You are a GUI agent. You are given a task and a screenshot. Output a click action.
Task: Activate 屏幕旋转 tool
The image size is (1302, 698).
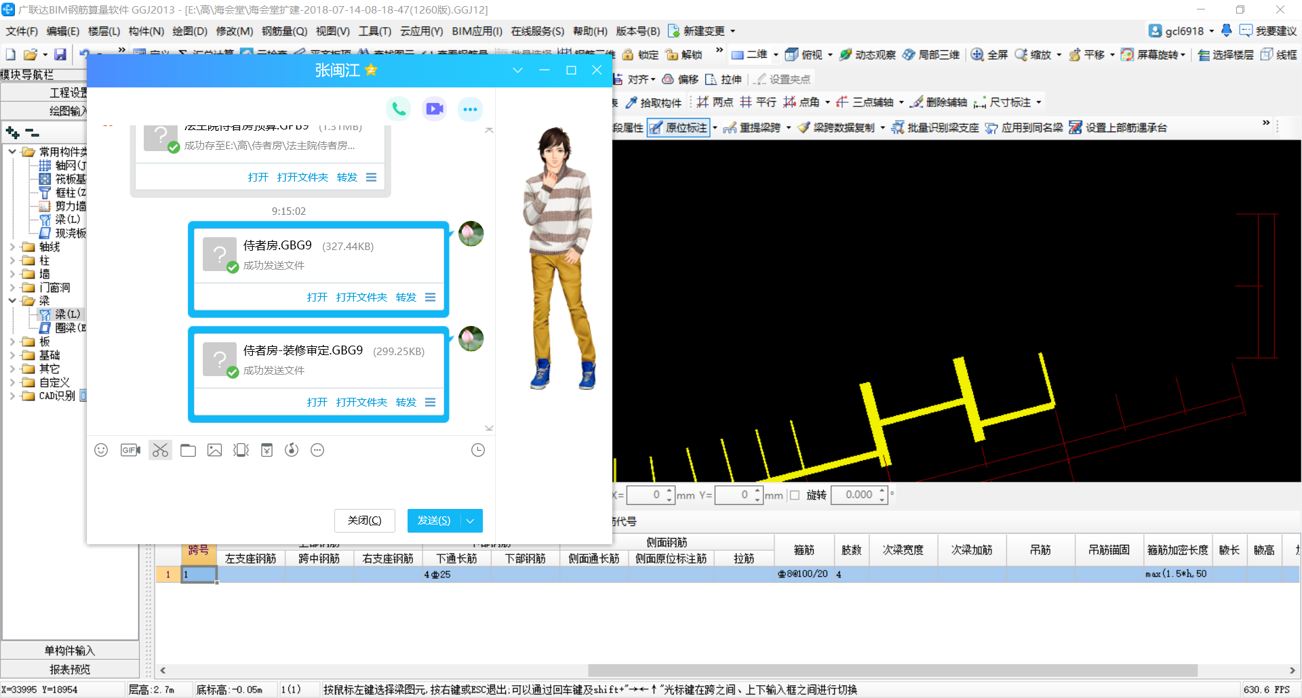pyautogui.click(x=1151, y=55)
